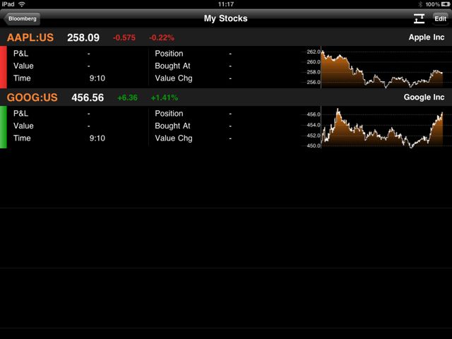Tap Value label in Apple row
The width and height of the screenshot is (452, 339).
coord(23,66)
